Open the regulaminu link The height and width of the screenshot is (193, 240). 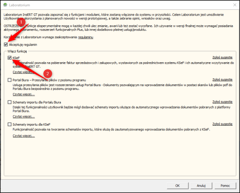coord(85,37)
